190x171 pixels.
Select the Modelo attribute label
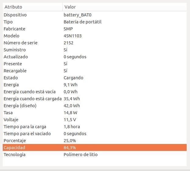tap(12, 36)
